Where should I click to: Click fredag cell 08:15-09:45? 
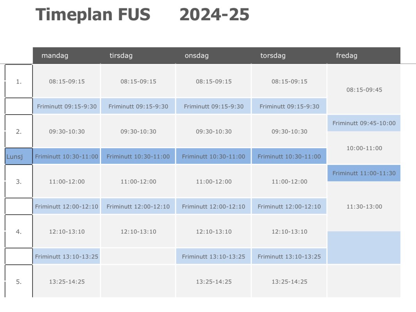(364, 90)
